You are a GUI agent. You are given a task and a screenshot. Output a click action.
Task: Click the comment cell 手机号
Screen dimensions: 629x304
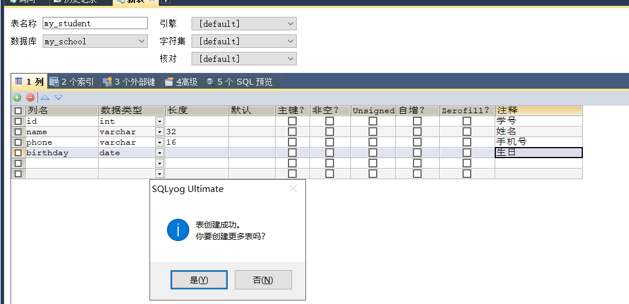point(538,142)
